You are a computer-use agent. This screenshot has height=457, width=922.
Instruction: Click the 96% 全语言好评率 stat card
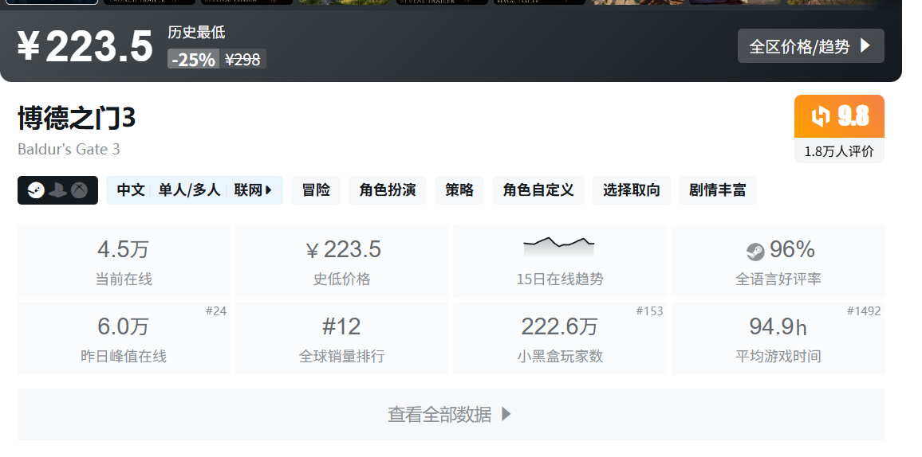click(x=778, y=261)
